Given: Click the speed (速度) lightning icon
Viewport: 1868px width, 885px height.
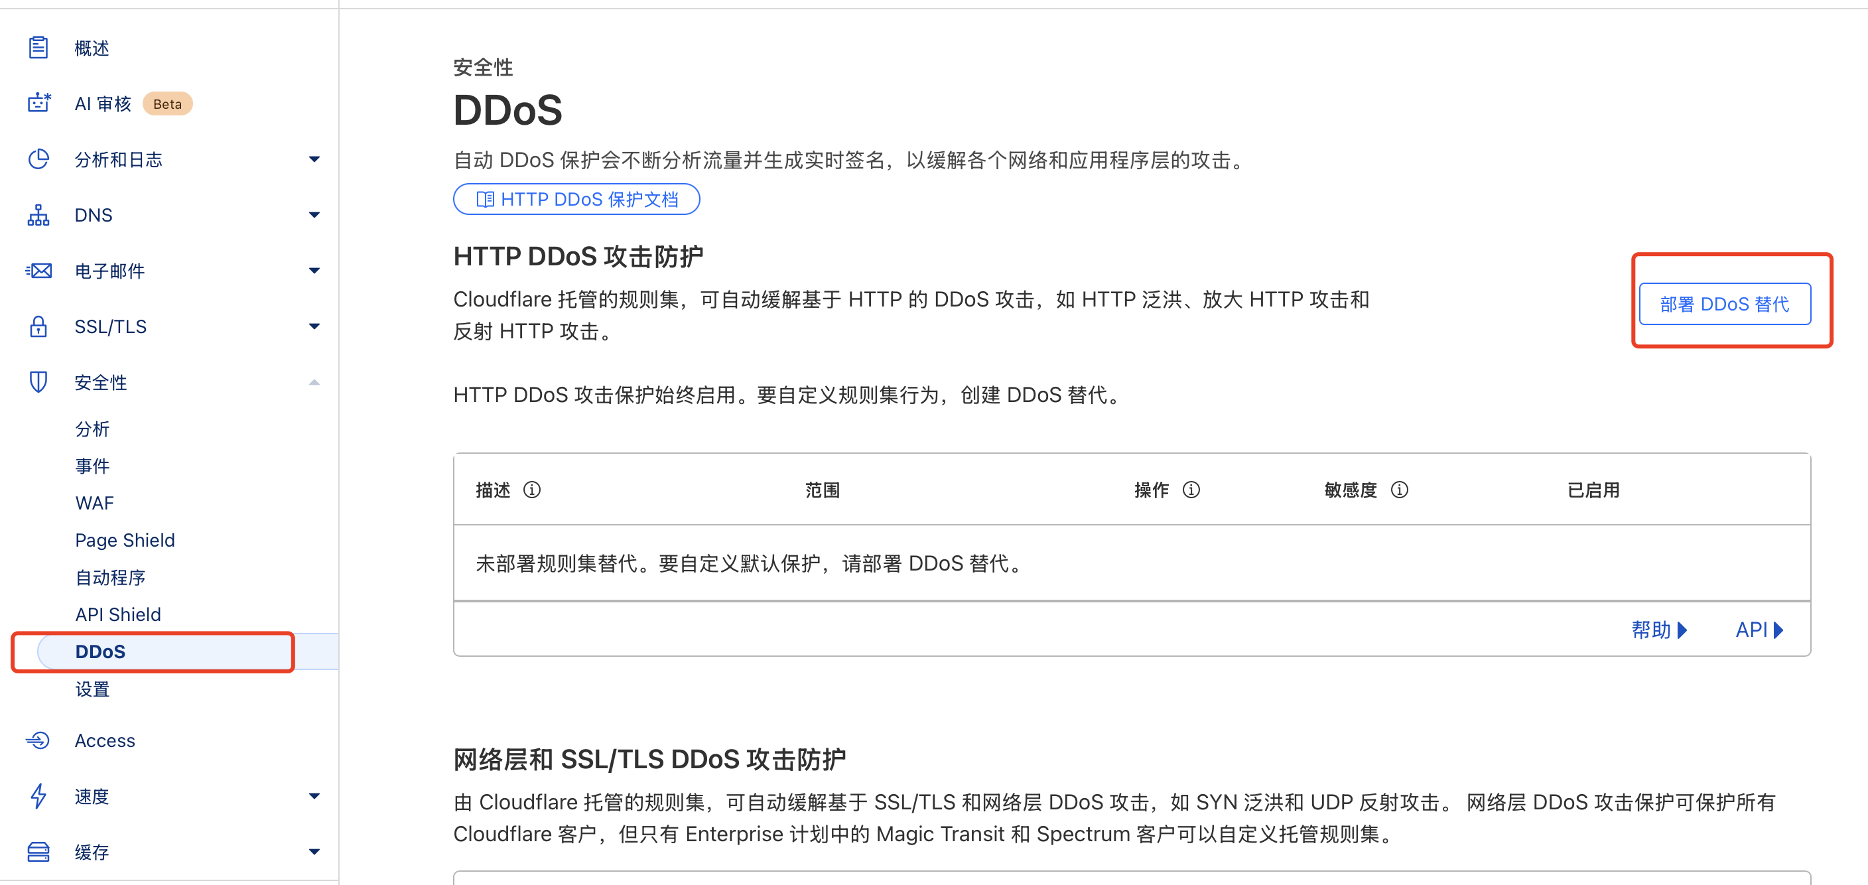Looking at the screenshot, I should 38,796.
